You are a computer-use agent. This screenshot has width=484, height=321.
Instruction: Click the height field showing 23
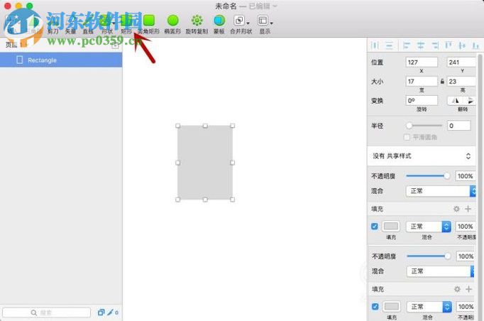[x=461, y=81]
